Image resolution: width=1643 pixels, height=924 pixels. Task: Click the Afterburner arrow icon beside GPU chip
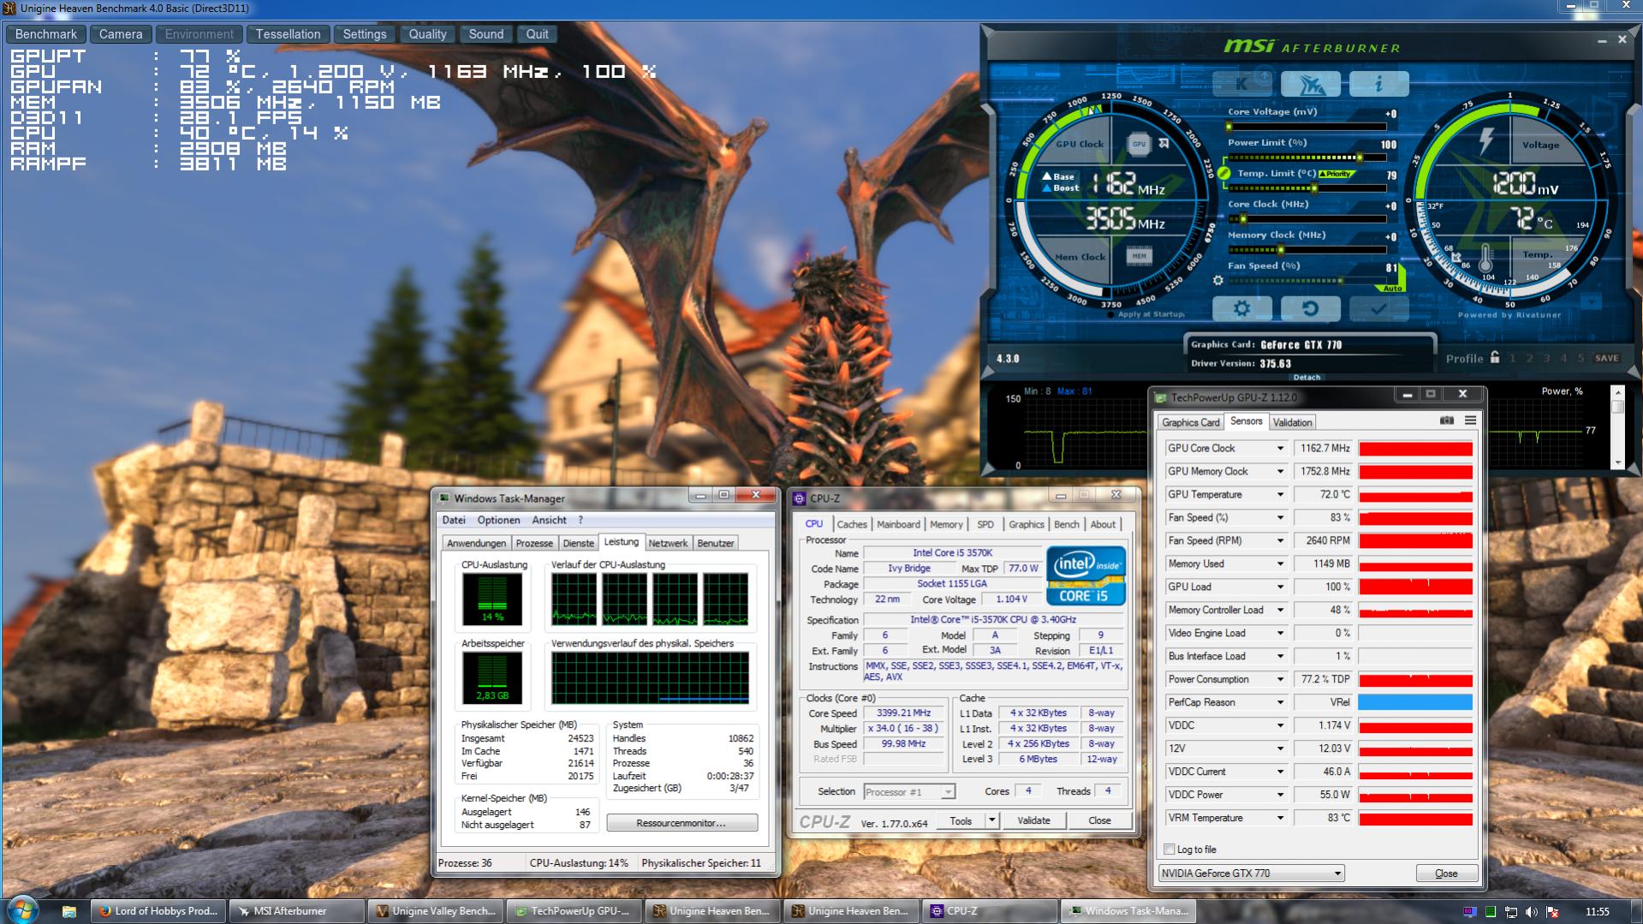pyautogui.click(x=1164, y=144)
